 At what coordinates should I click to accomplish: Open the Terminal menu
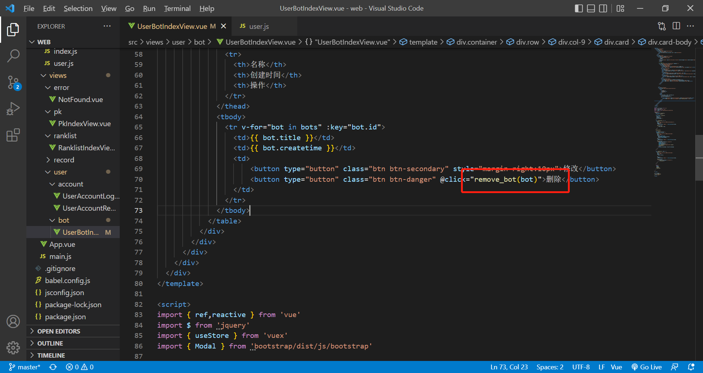tap(177, 8)
